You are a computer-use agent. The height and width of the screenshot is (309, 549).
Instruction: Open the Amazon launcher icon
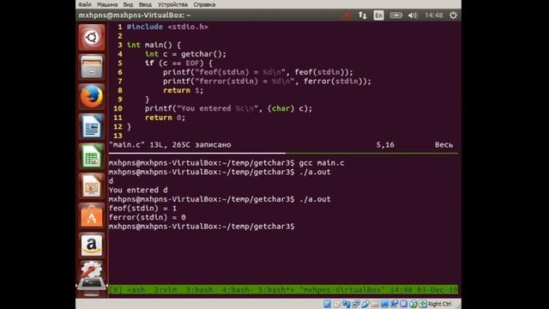pyautogui.click(x=92, y=245)
